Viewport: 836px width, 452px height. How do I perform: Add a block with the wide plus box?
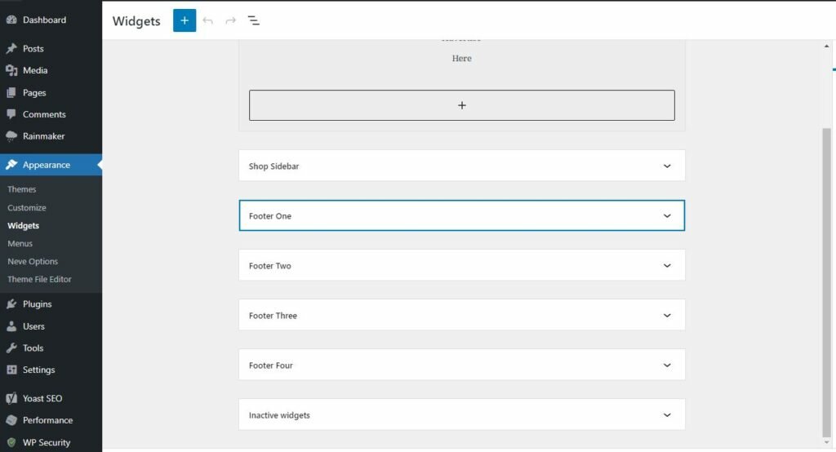(x=462, y=105)
